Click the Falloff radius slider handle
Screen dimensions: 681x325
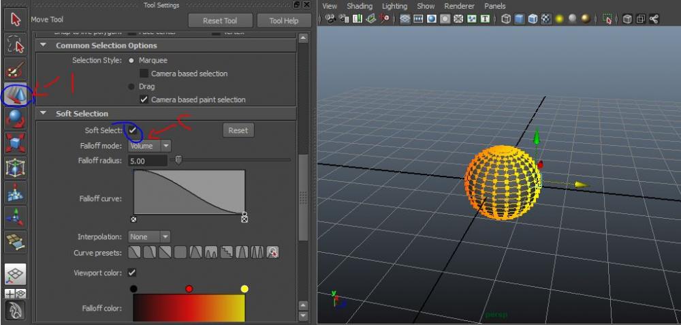178,161
